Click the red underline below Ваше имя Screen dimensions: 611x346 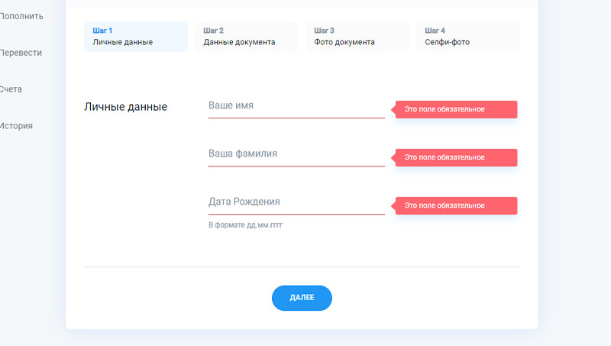point(296,118)
